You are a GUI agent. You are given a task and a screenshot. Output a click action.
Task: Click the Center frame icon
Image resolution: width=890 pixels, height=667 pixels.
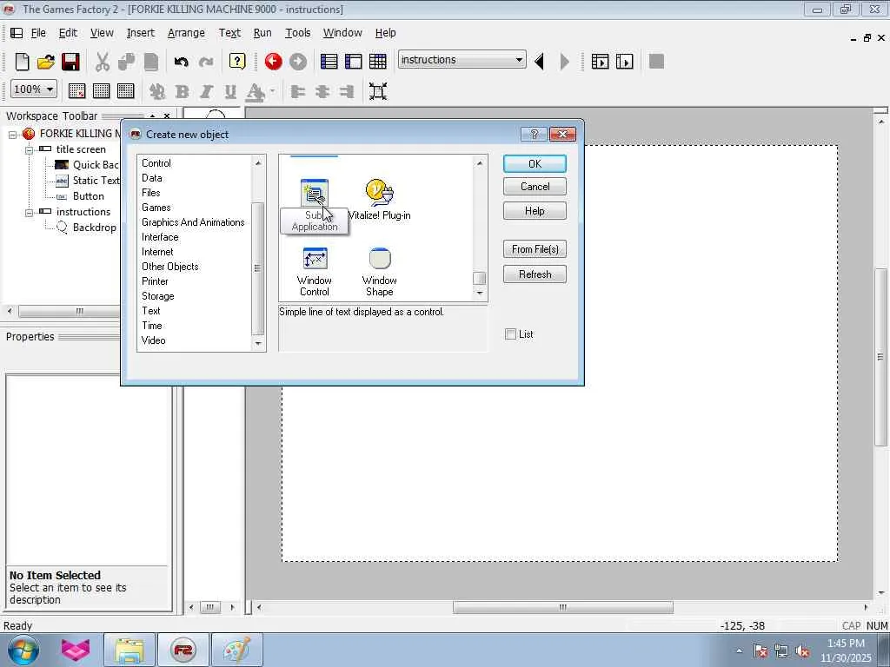pos(378,91)
